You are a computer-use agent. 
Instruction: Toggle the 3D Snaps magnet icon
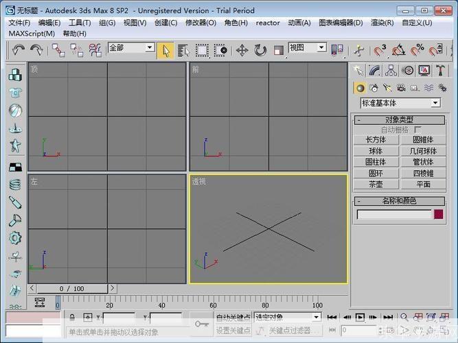[380, 50]
